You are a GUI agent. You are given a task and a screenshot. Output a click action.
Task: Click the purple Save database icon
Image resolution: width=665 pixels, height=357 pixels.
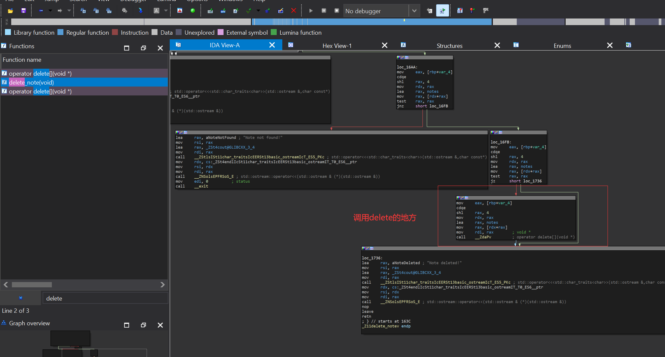tap(23, 11)
